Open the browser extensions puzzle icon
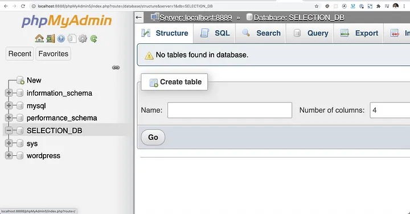Image resolution: width=410 pixels, height=214 pixels. click(378, 6)
